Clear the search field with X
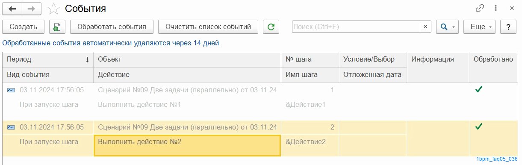The height and width of the screenshot is (165, 522). point(425,27)
